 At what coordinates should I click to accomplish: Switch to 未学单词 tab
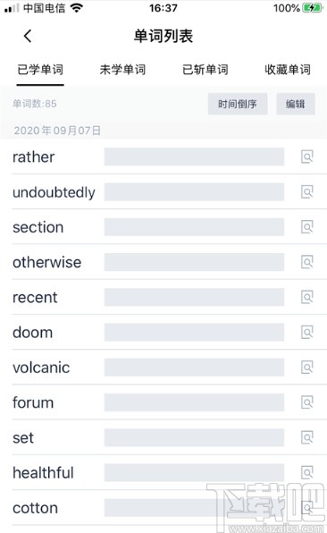122,70
